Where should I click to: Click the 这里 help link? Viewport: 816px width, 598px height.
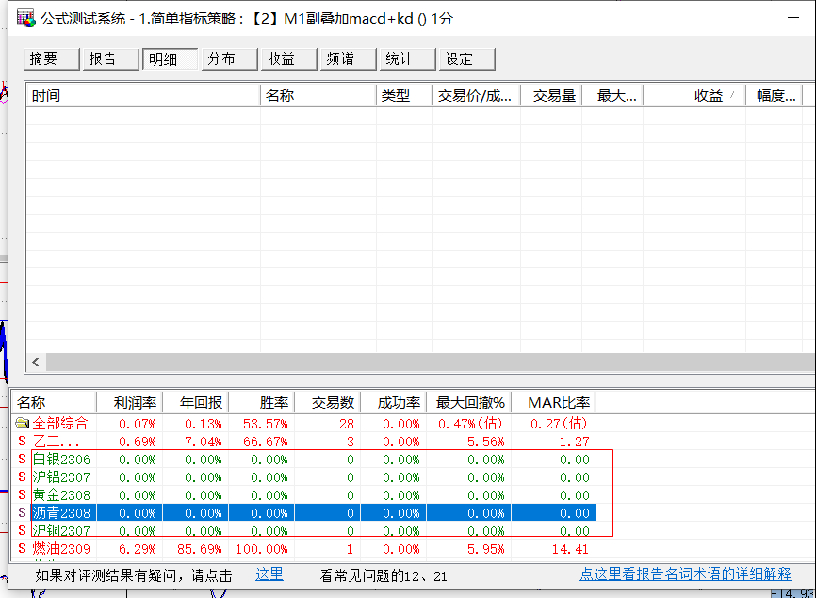point(269,574)
